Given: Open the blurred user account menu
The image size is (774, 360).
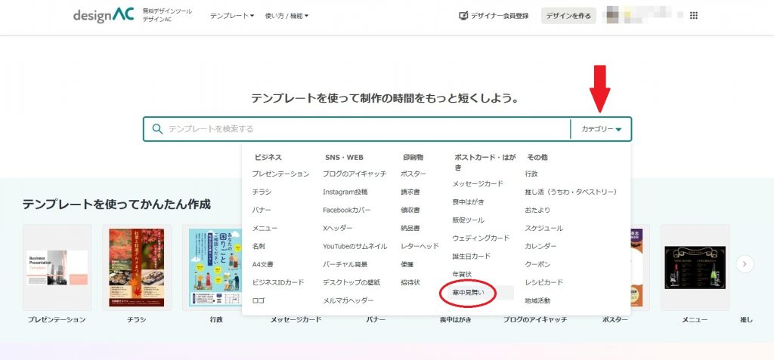Looking at the screenshot, I should coord(644,16).
